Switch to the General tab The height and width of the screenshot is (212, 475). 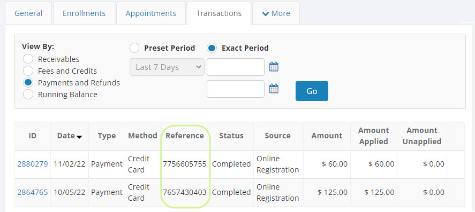point(28,13)
